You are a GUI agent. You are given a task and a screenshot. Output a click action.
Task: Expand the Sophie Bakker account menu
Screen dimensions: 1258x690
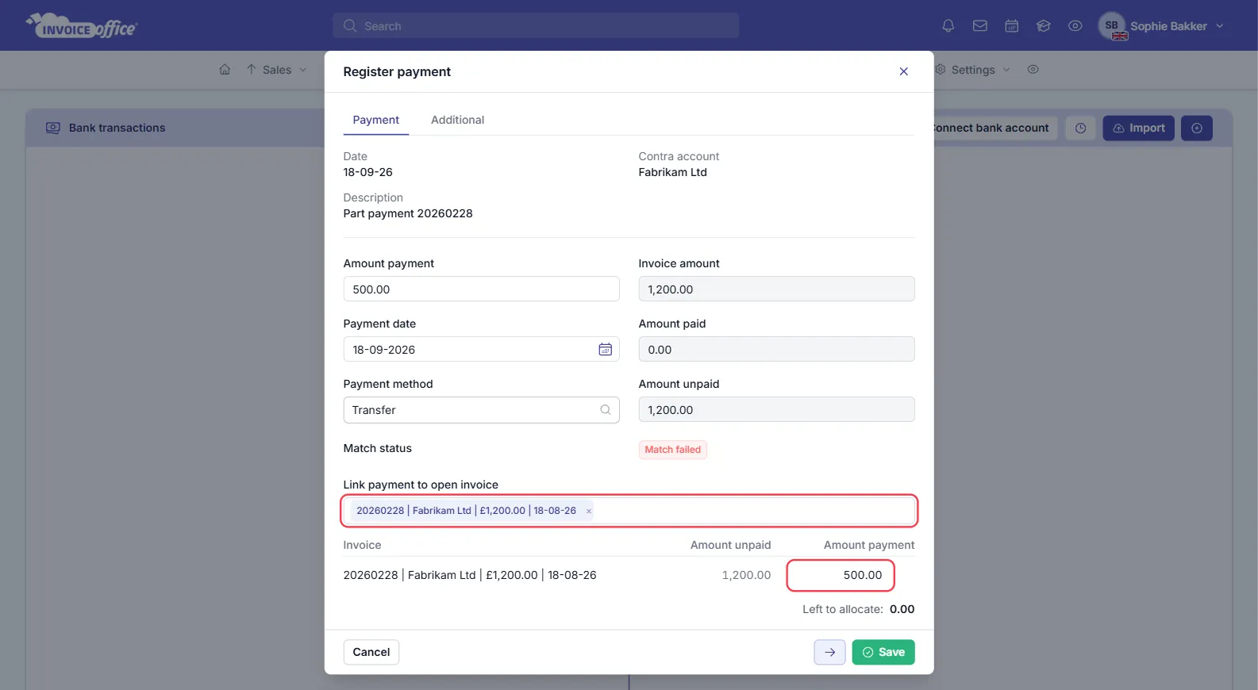[1176, 26]
